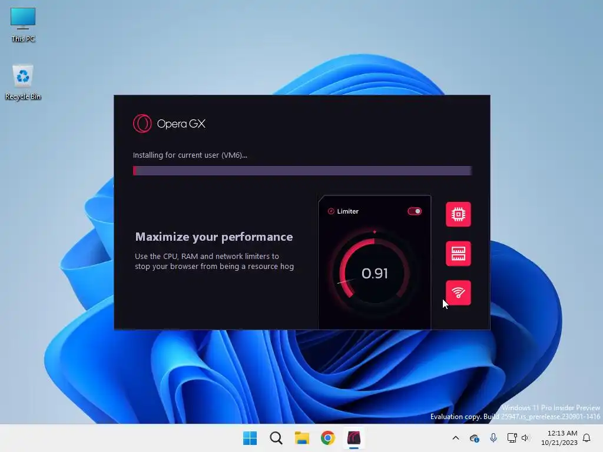Open taskbar Search
Screen dimensions: 603x452
coord(276,438)
